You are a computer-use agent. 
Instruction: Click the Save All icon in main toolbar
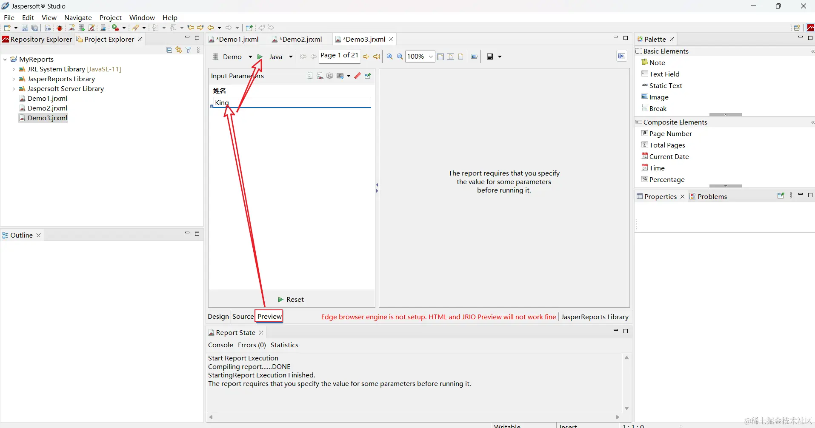tap(35, 28)
